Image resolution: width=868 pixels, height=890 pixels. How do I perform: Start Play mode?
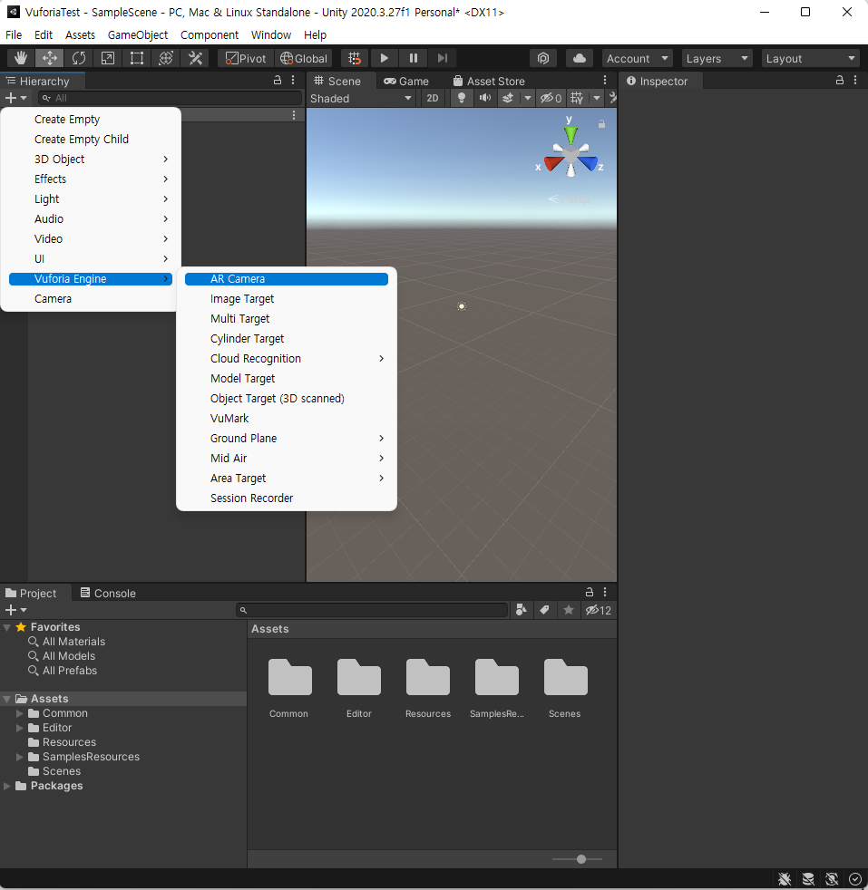tap(384, 58)
